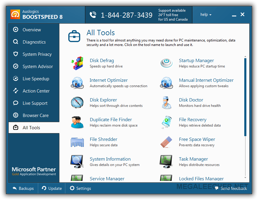Click the Task Manager monitor graph icon
This screenshot has width=258, height=200.
pyautogui.click(x=166, y=161)
